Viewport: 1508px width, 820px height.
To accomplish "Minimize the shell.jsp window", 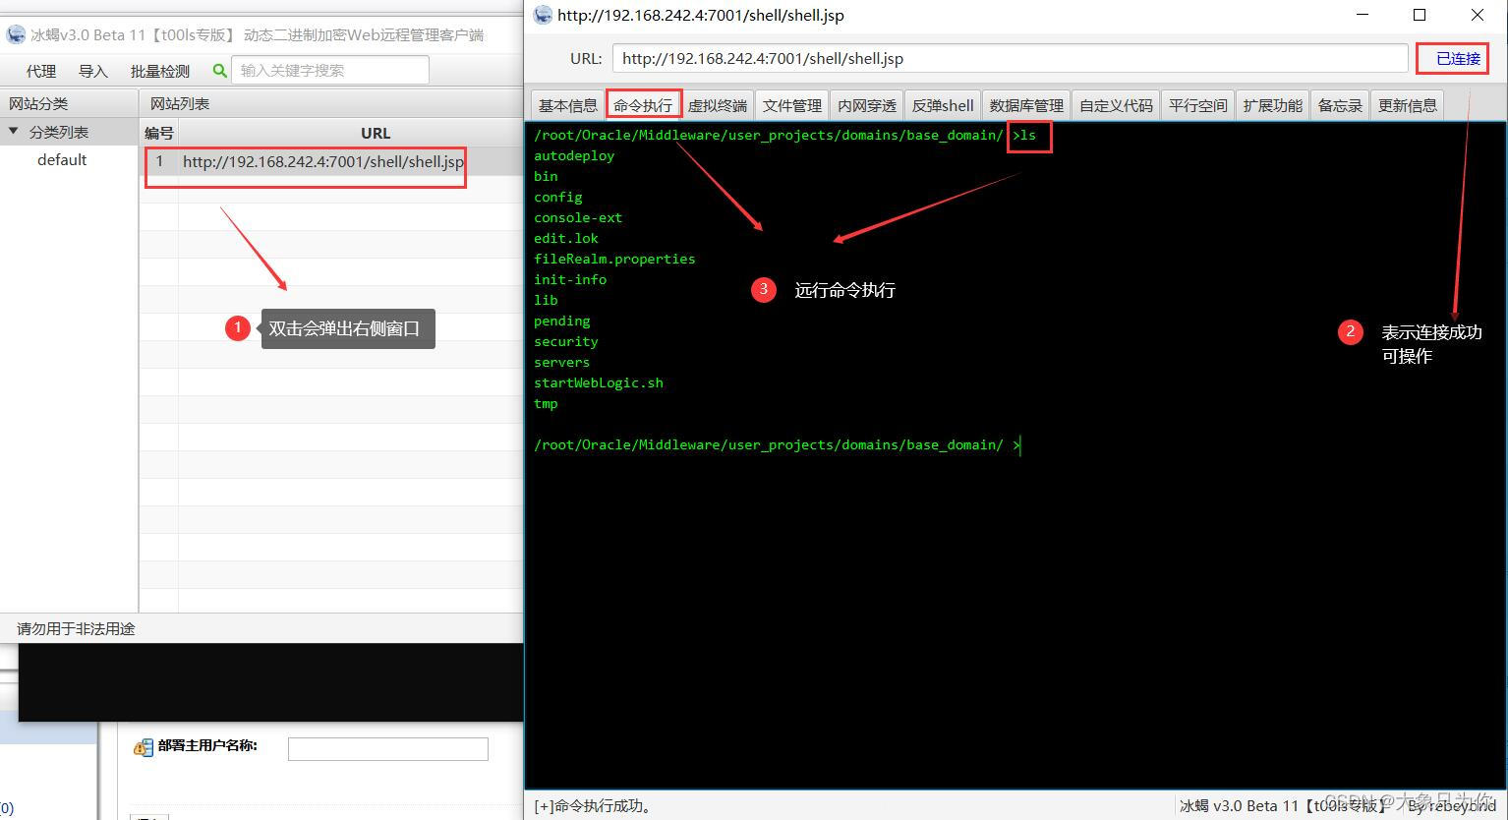I will coord(1362,15).
